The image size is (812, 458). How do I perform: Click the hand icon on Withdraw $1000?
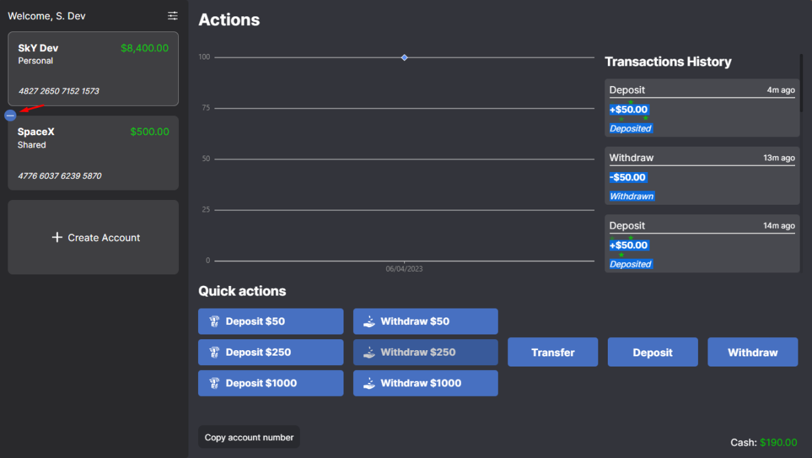[369, 383]
